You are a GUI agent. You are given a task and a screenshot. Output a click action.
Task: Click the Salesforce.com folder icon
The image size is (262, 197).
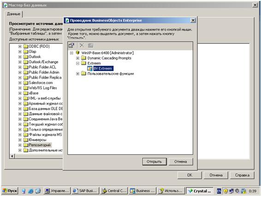click(26, 83)
